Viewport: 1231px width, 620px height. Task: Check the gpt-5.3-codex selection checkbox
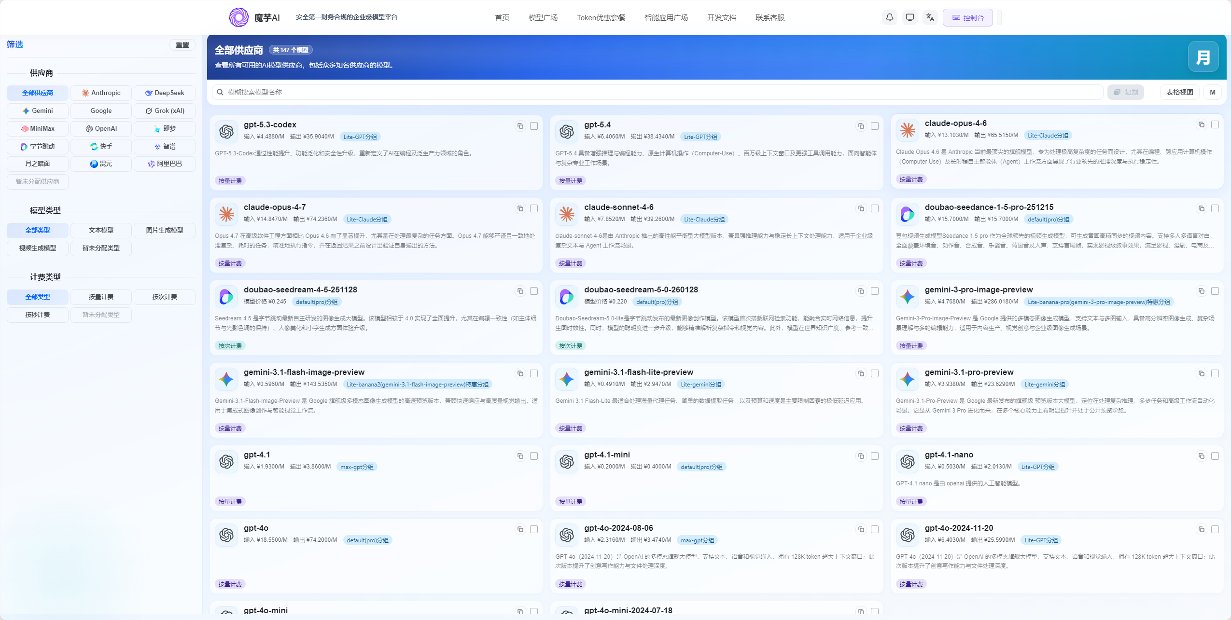click(x=534, y=126)
